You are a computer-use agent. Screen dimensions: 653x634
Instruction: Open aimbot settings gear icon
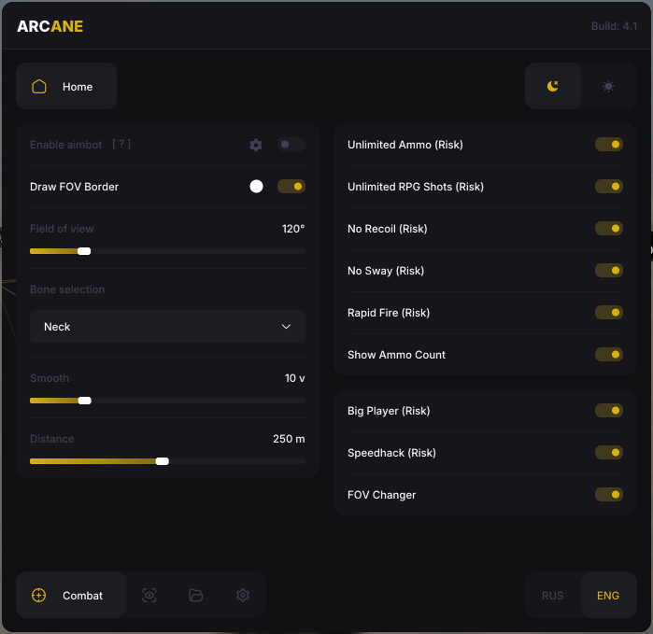pos(256,145)
